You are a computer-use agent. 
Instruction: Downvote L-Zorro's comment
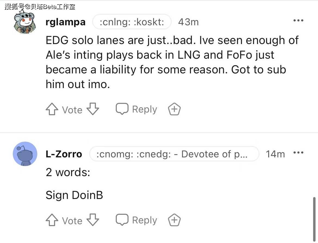pos(93,220)
